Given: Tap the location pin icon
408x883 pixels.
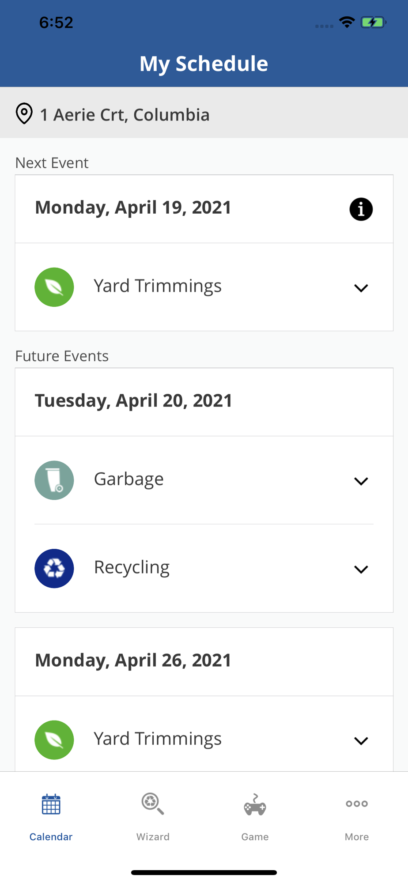Looking at the screenshot, I should point(24,114).
